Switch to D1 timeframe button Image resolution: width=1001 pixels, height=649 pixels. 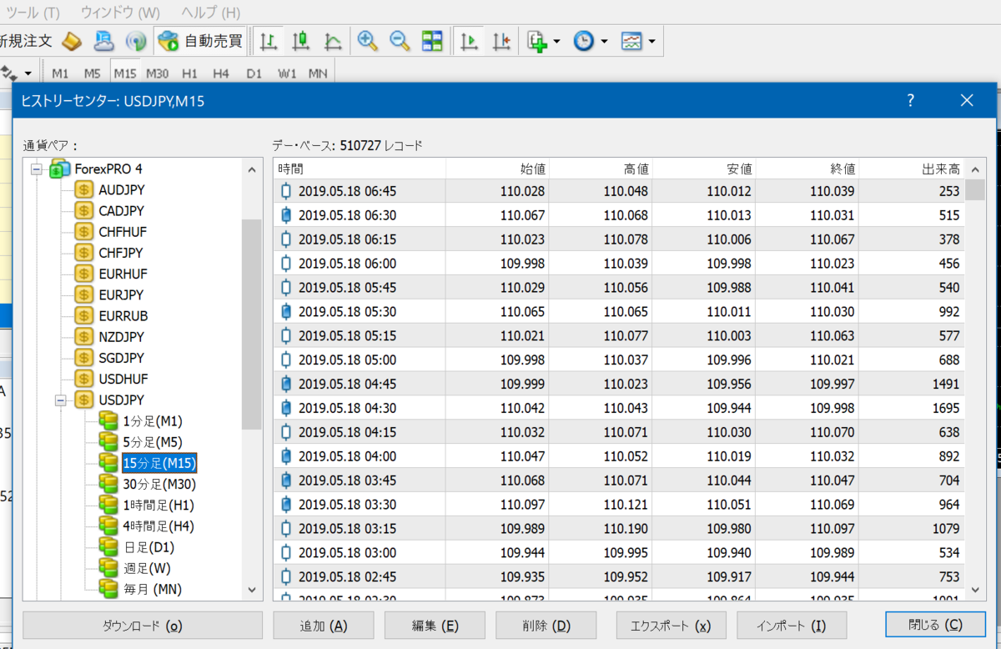(254, 73)
